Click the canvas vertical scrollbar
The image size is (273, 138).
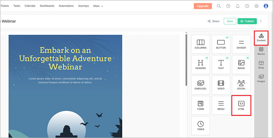(186, 60)
